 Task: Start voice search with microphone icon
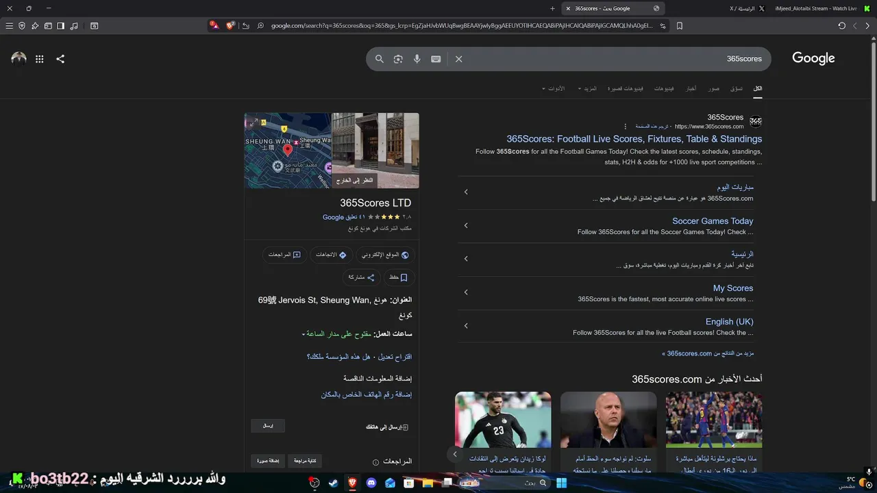pyautogui.click(x=417, y=59)
